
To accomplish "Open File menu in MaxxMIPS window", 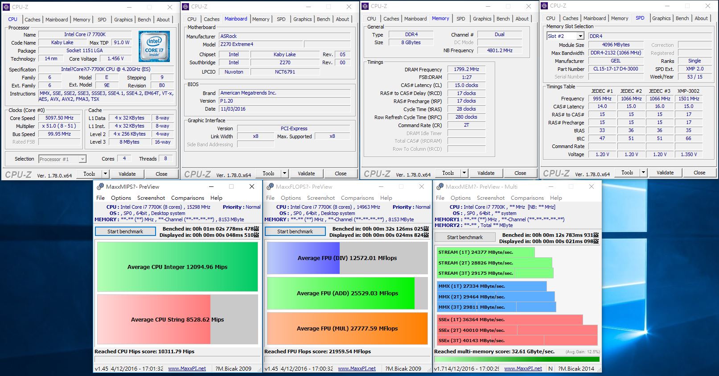I will [101, 198].
